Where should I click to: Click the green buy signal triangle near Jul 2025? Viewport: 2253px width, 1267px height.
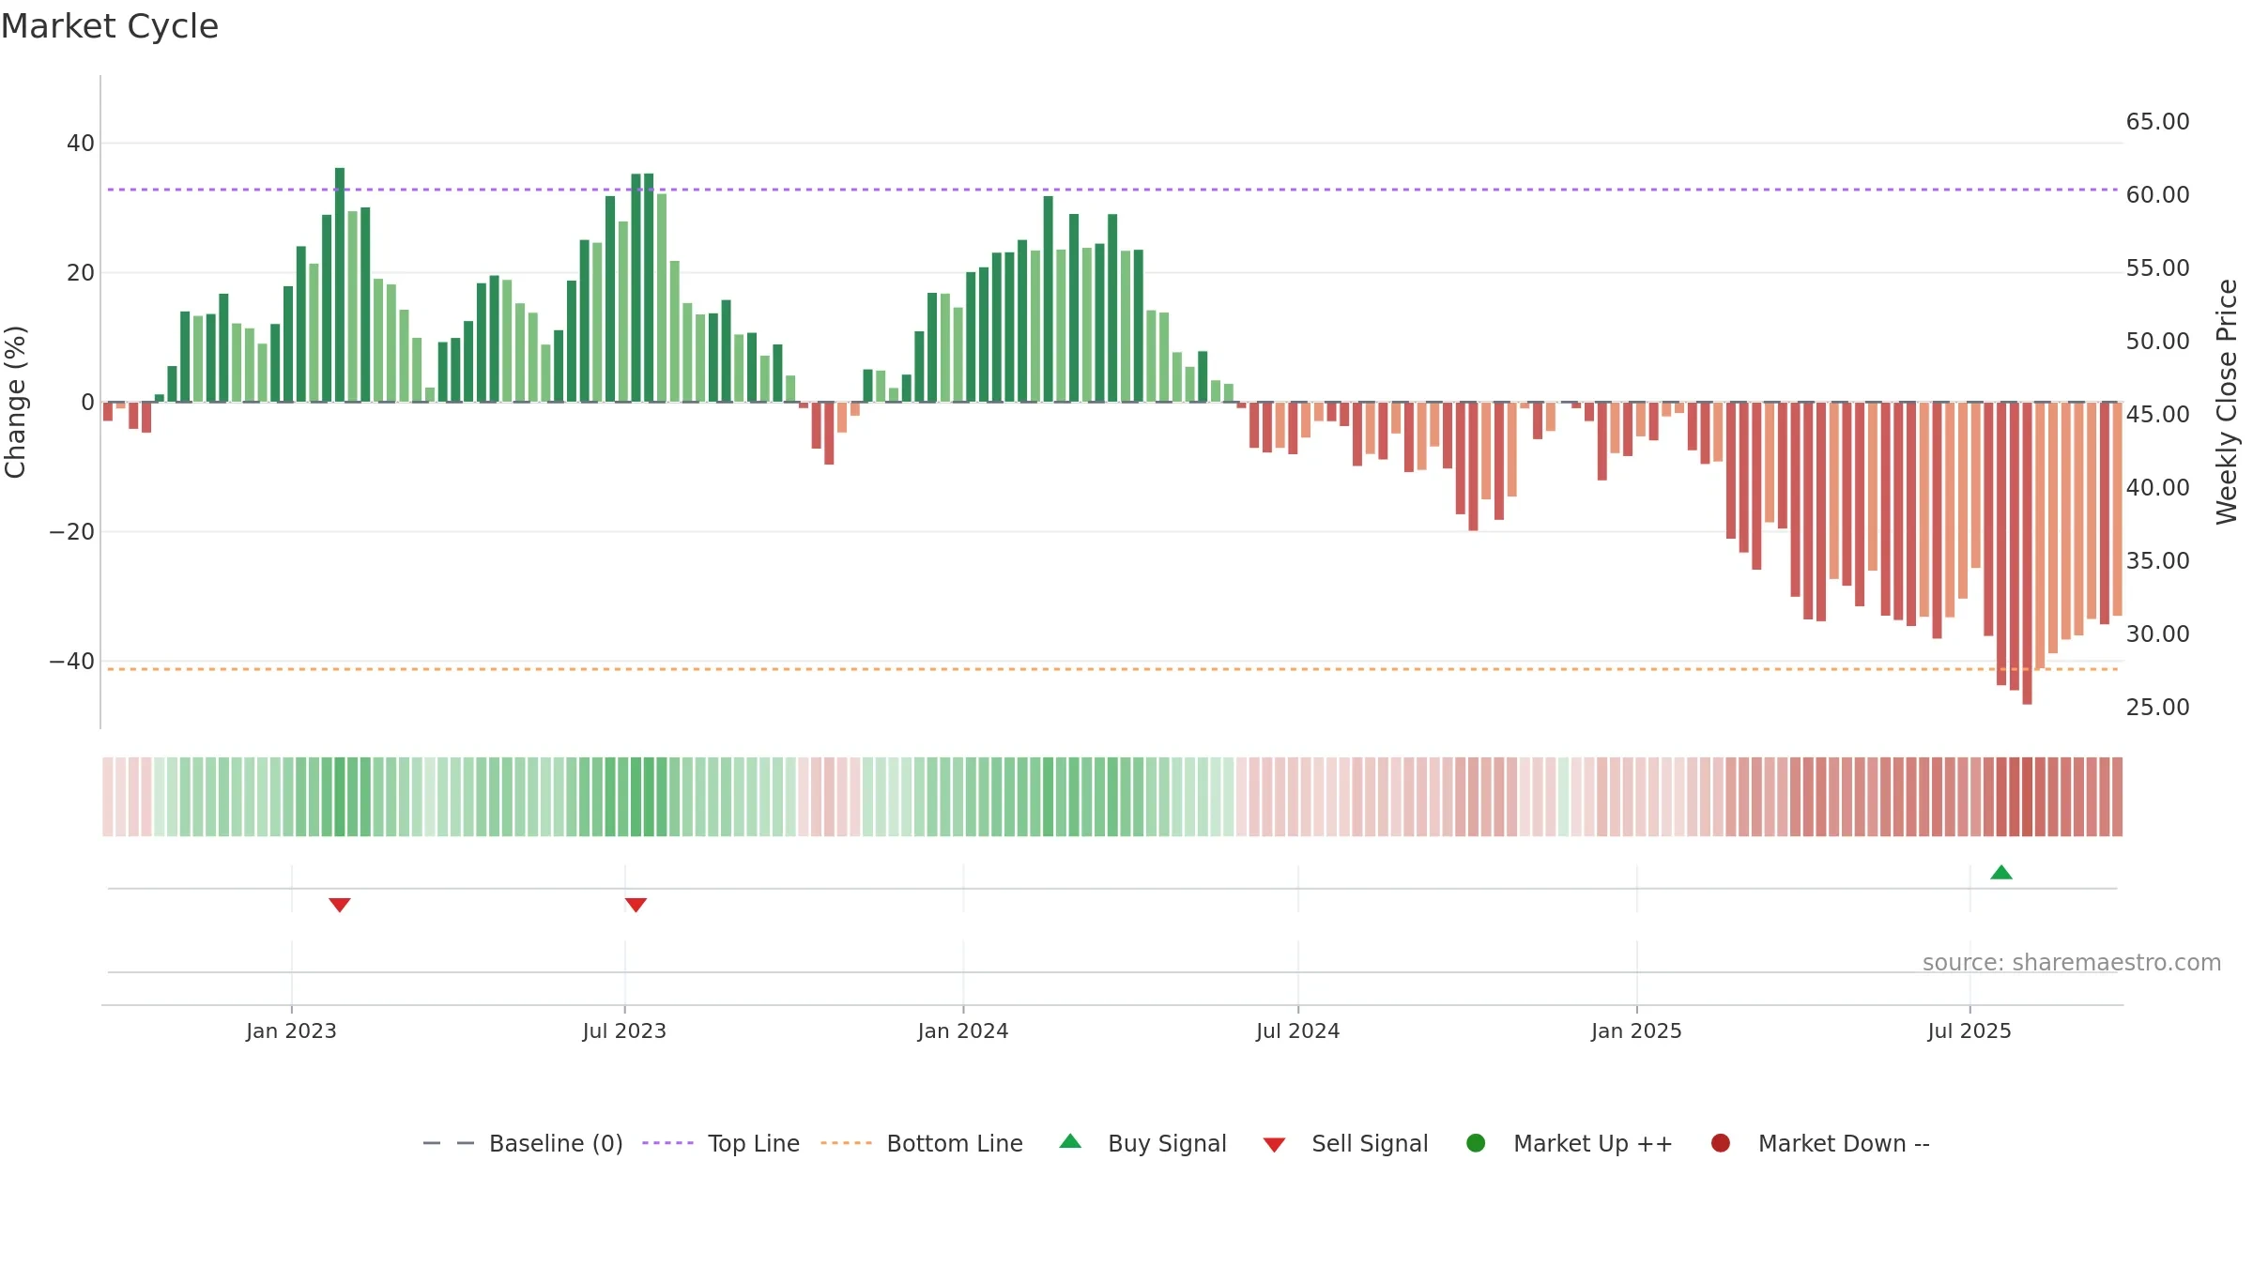click(x=2001, y=872)
